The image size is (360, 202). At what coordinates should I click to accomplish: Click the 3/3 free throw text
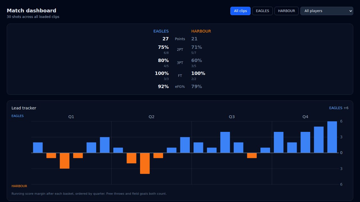166,79
